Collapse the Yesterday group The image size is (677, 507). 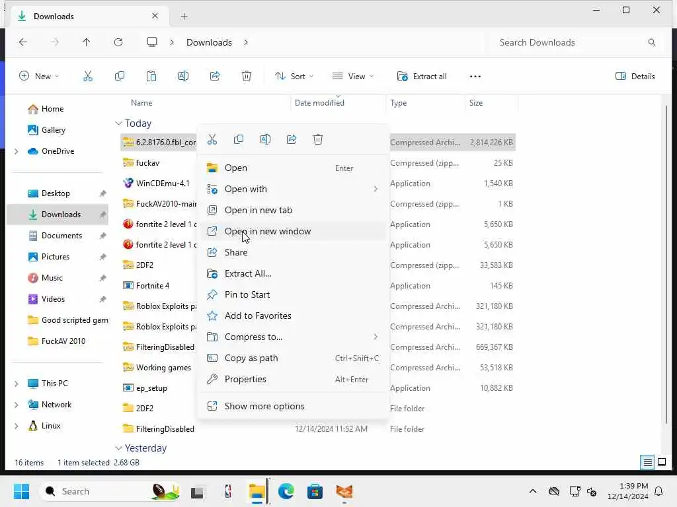[x=118, y=448]
